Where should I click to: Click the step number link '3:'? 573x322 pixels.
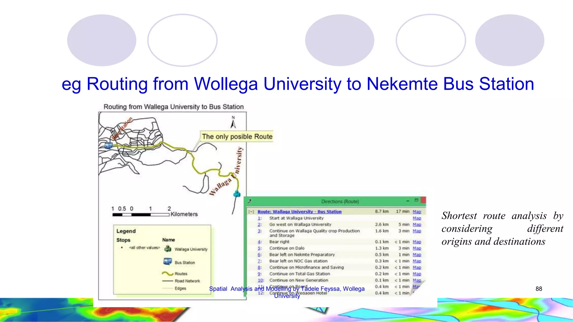[x=260, y=231]
